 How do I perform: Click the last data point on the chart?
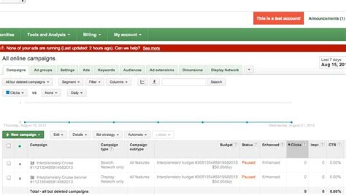point(292,122)
